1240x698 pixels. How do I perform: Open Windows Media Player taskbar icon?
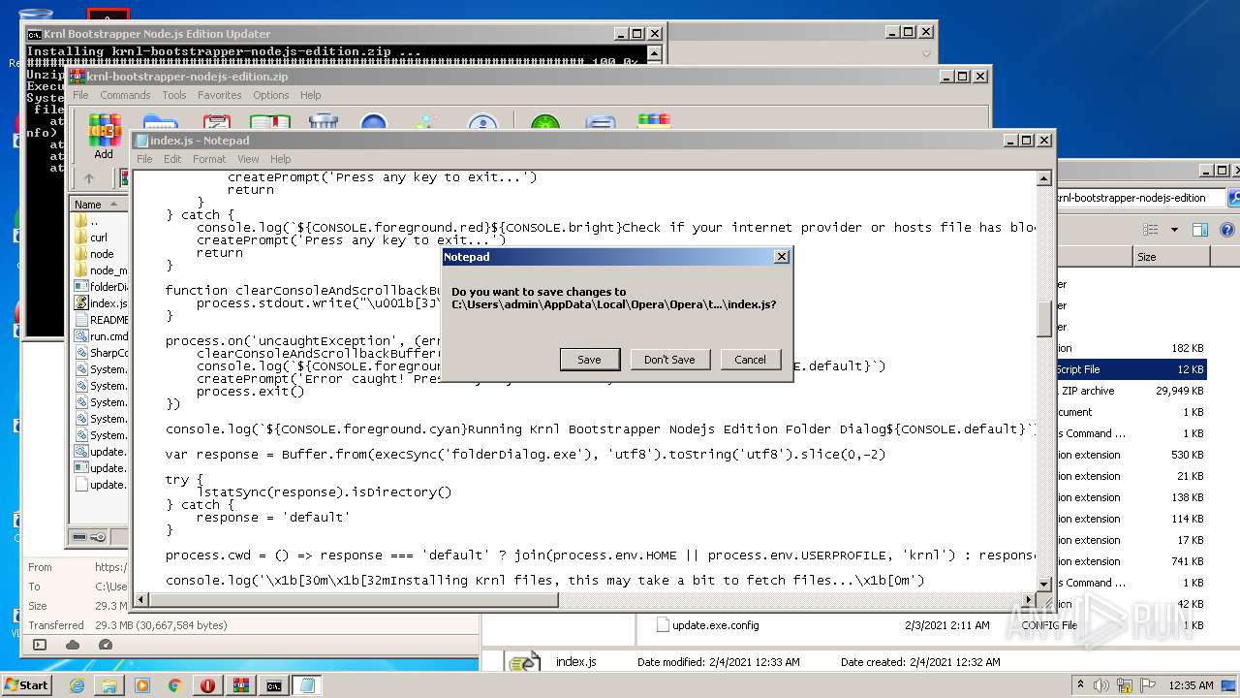click(142, 685)
